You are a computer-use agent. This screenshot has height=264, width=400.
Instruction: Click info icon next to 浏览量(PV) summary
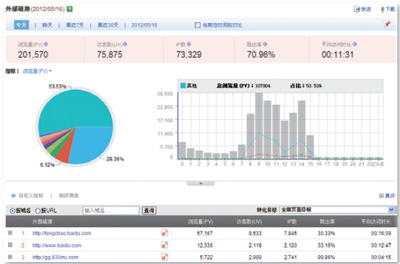tap(46, 44)
